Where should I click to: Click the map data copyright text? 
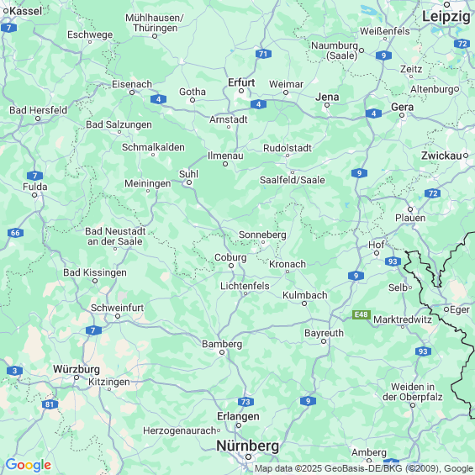(364, 468)
